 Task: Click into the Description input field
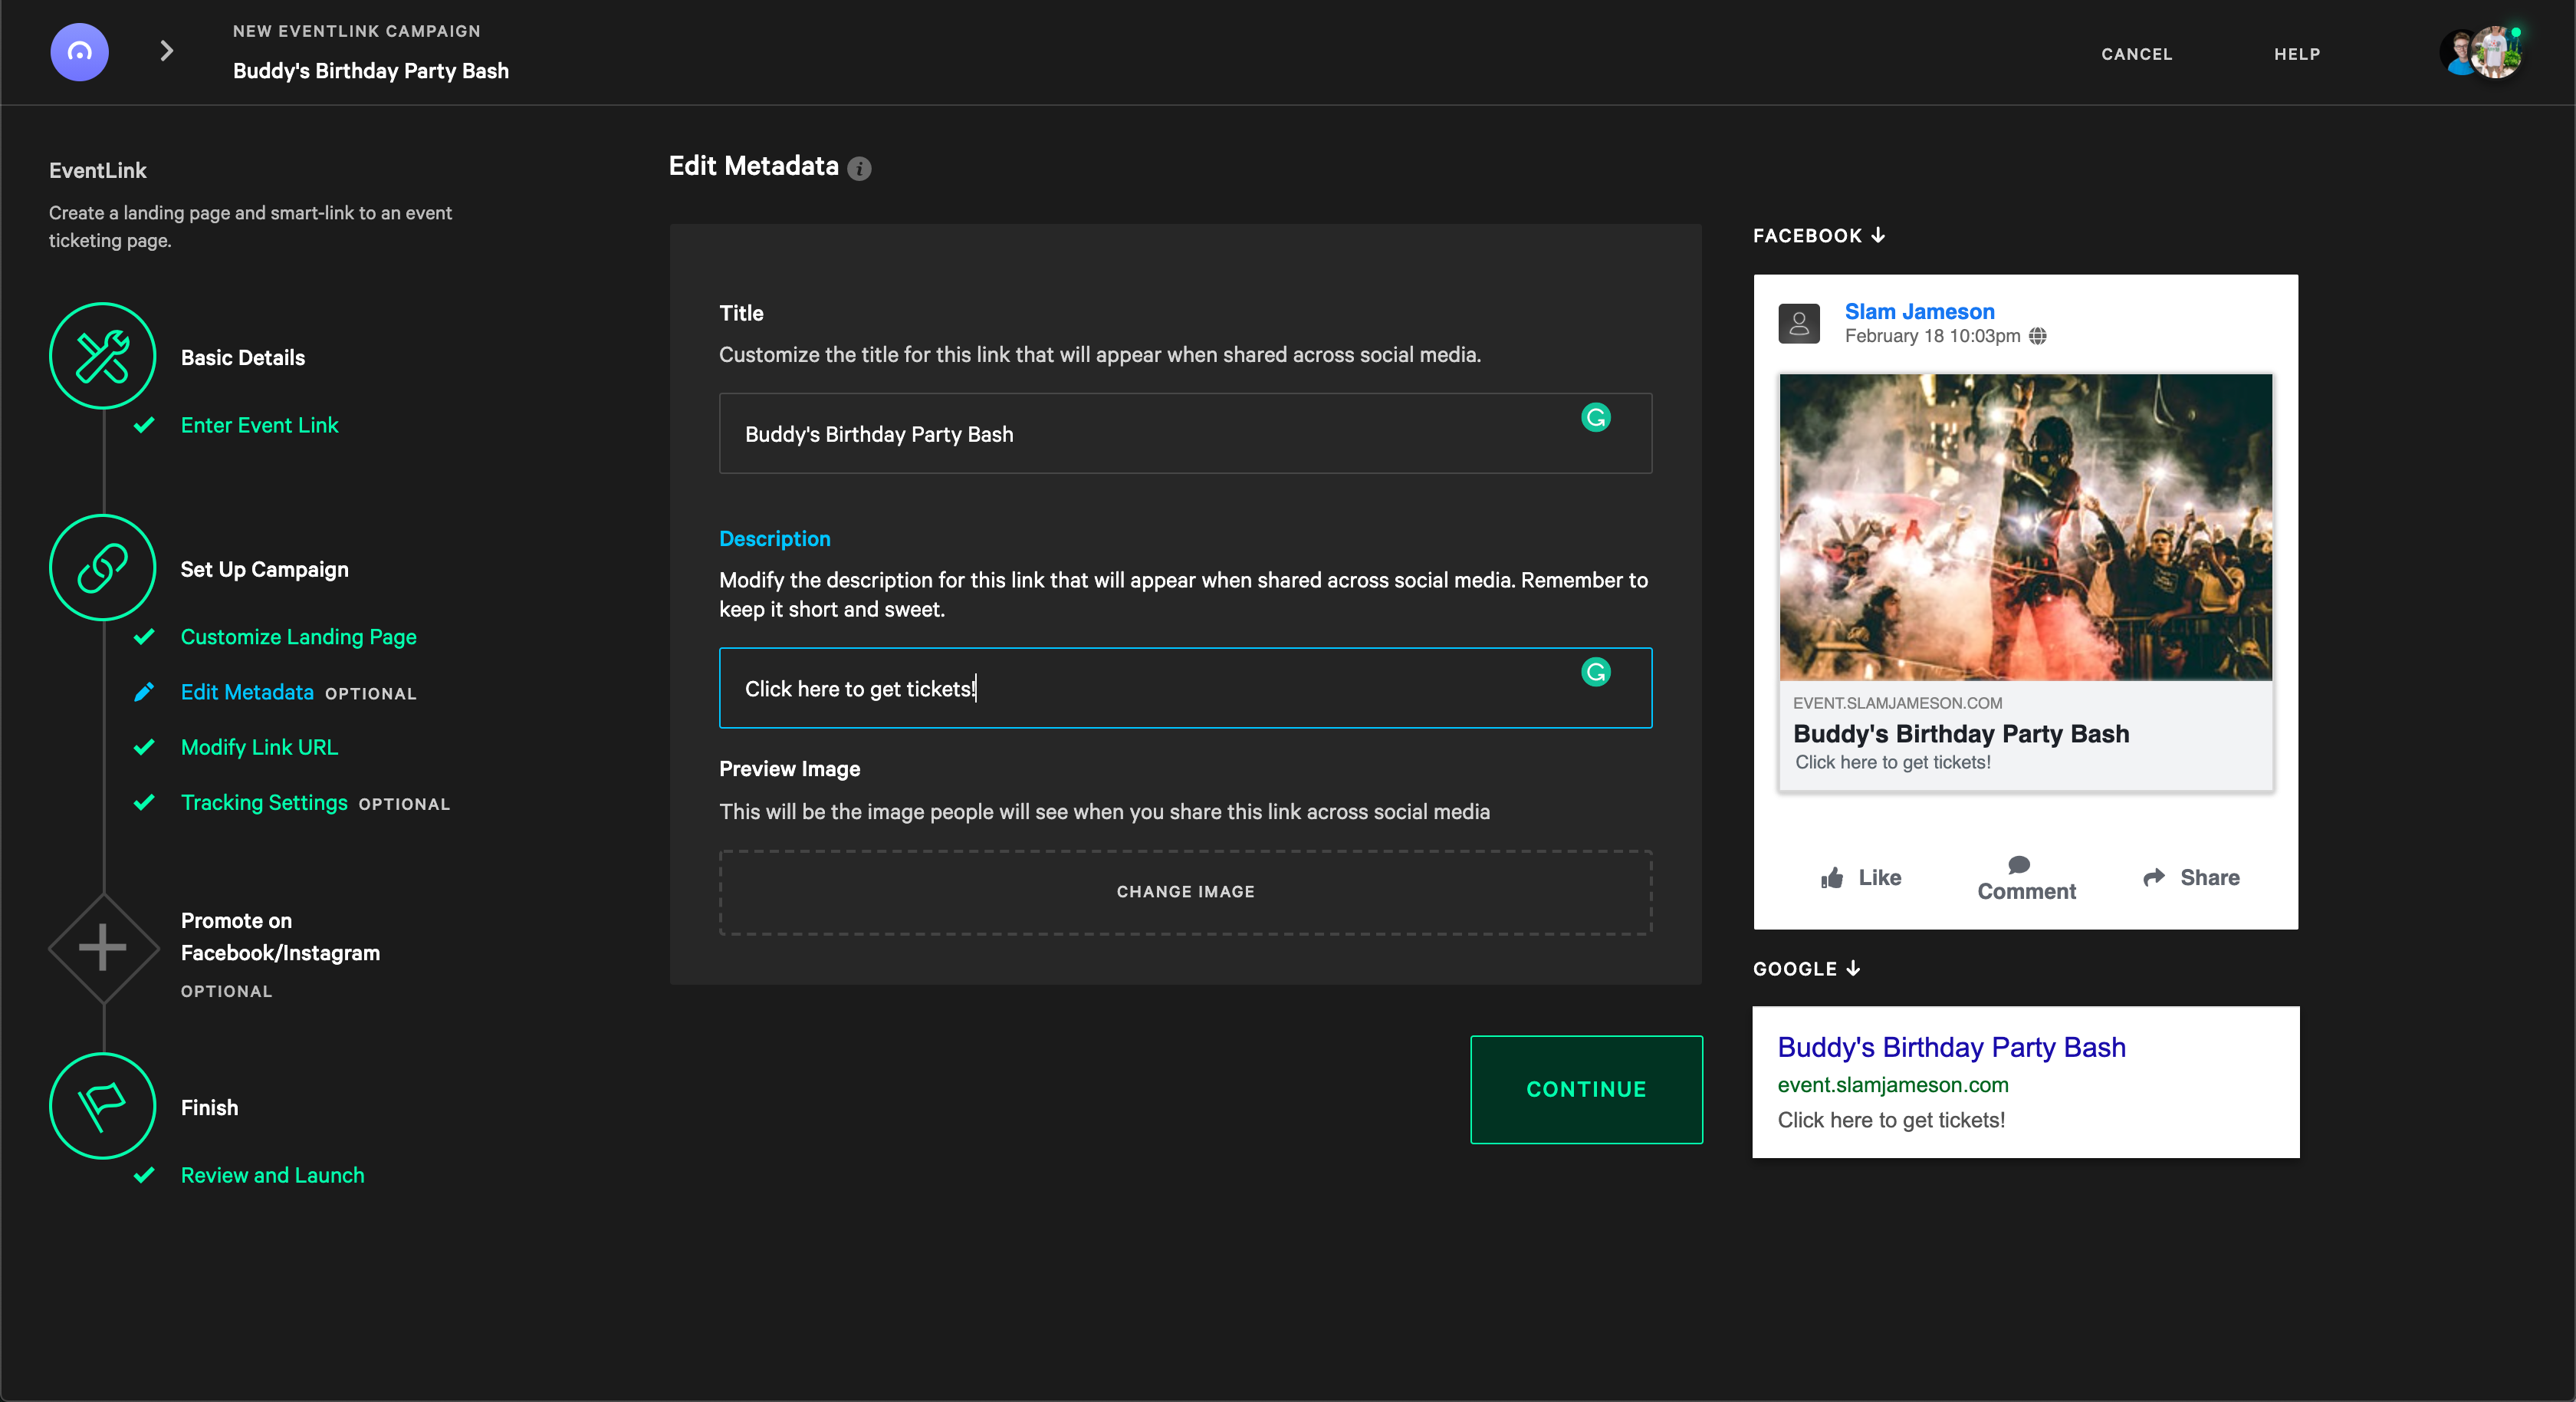[1185, 687]
